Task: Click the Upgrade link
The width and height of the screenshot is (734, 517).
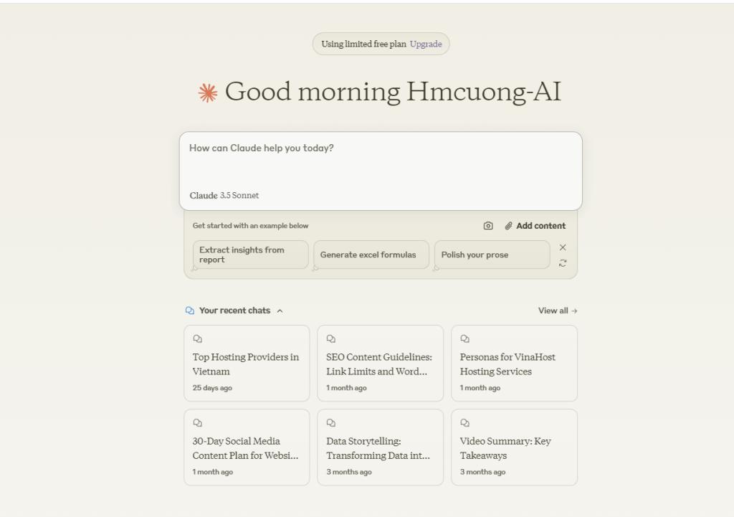Action: pyautogui.click(x=426, y=44)
